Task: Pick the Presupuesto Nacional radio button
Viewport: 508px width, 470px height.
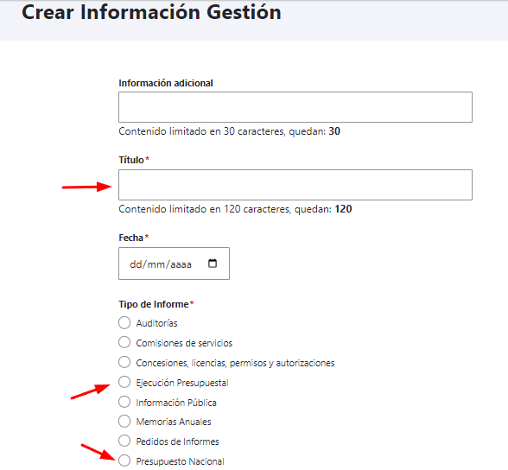Action: pos(124,460)
